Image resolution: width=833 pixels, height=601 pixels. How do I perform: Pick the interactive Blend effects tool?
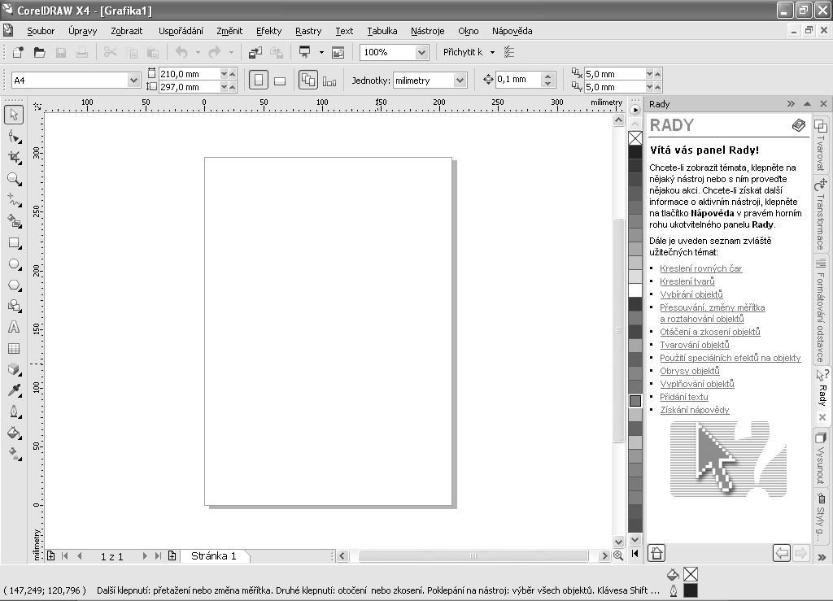pos(15,369)
